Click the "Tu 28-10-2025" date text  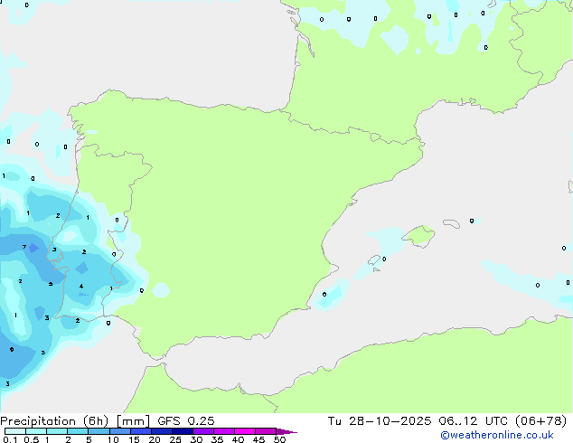point(380,421)
